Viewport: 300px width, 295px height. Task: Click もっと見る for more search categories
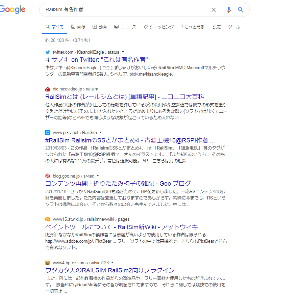pyautogui.click(x=193, y=27)
